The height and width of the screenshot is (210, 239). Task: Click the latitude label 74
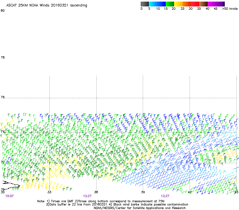[3, 131]
